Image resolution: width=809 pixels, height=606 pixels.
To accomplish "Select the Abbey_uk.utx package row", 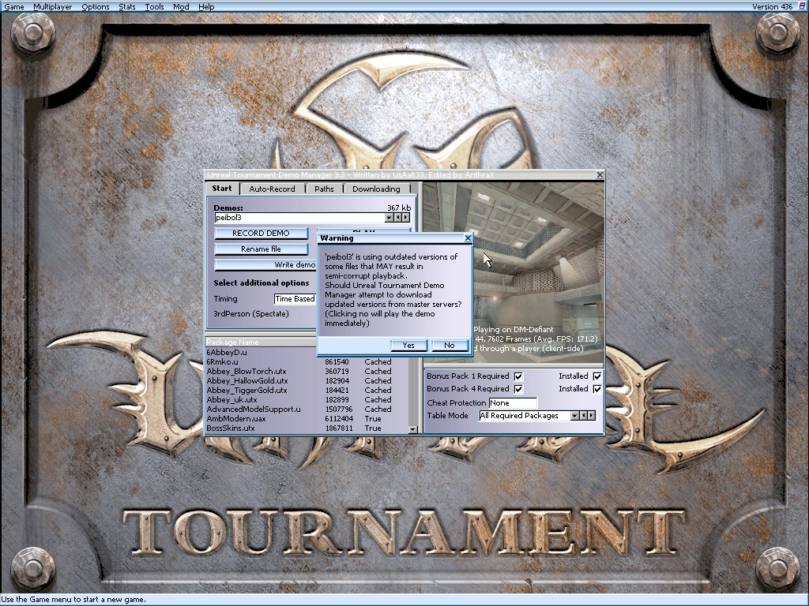I will tap(307, 400).
